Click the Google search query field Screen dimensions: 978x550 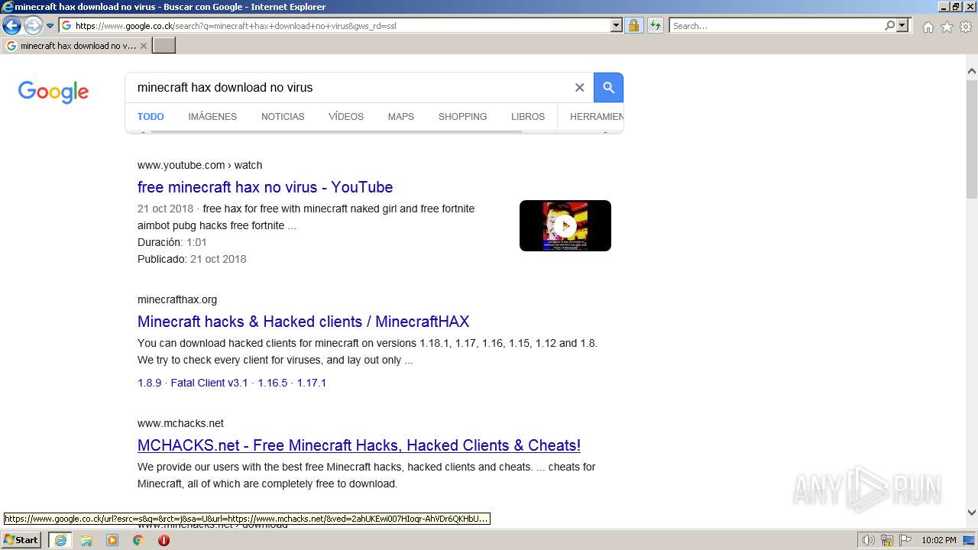(351, 87)
